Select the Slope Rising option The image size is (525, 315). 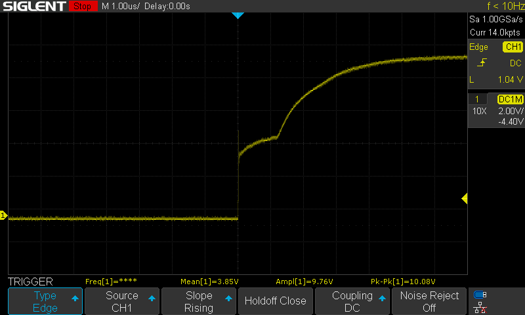(x=199, y=301)
